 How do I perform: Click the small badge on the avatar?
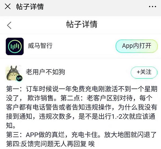click(x=19, y=78)
